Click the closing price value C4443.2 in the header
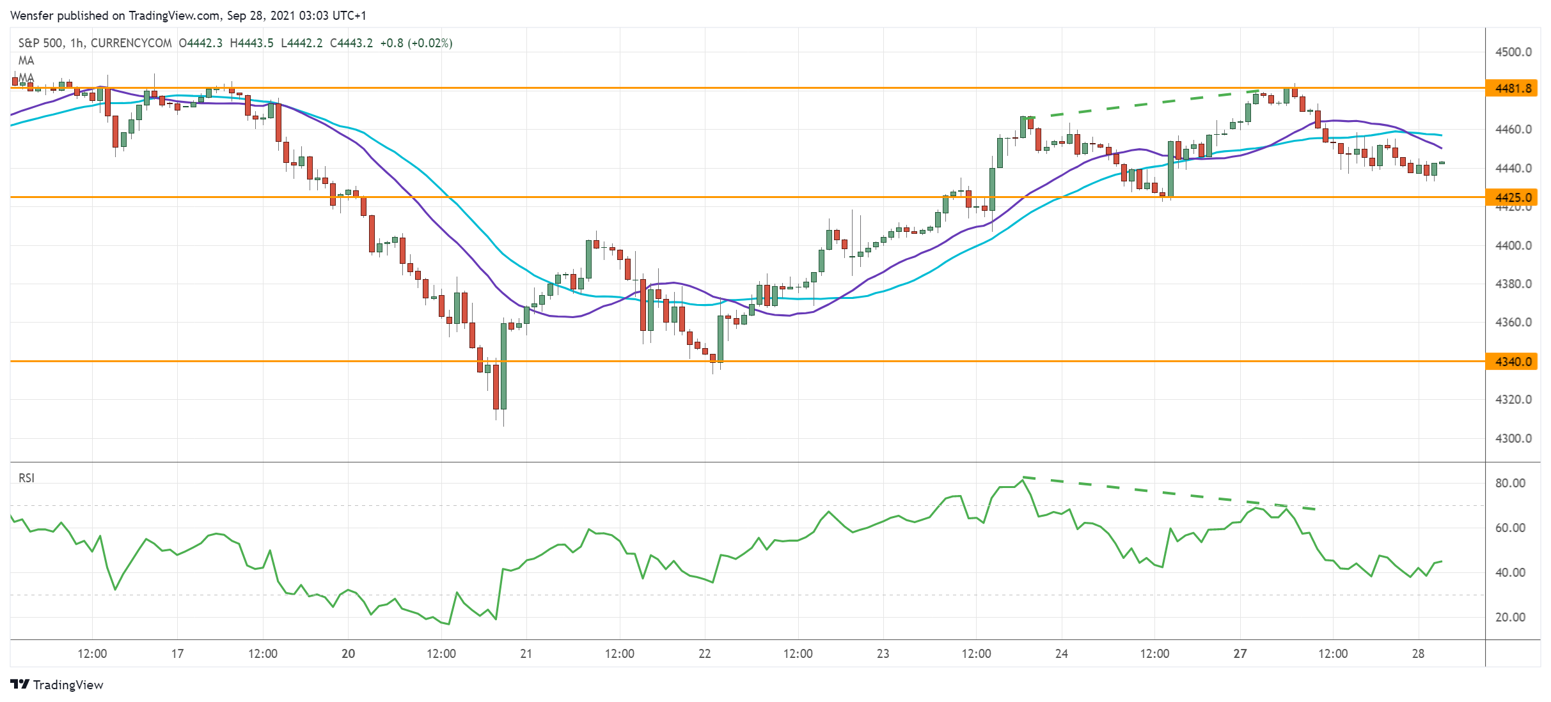1551x702 pixels. (x=351, y=43)
